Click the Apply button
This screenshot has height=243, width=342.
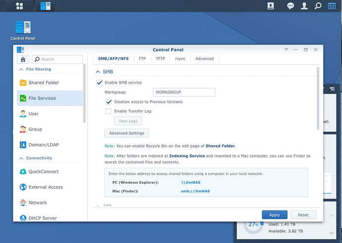click(x=275, y=215)
